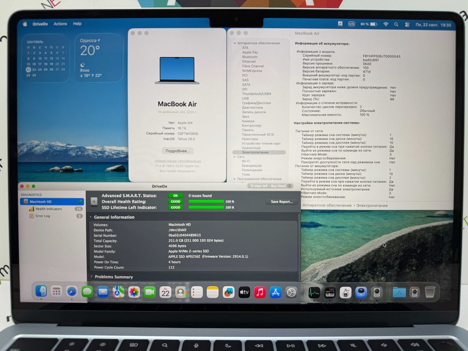The image size is (468, 351).
Task: Select Thunderbolt/USB4 in hardware list
Action: [x=256, y=94]
